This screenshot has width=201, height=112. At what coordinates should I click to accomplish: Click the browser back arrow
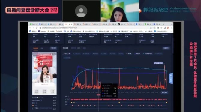30,28
